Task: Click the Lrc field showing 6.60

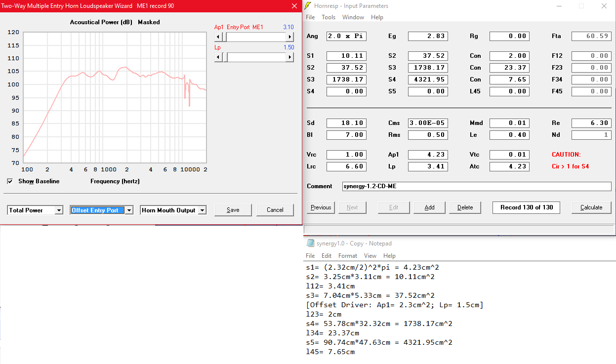Action: [346, 166]
